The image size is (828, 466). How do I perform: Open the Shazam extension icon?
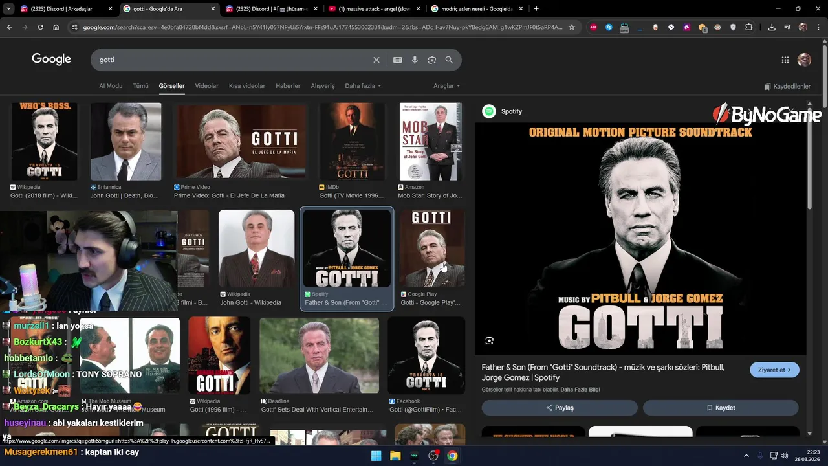coord(609,27)
